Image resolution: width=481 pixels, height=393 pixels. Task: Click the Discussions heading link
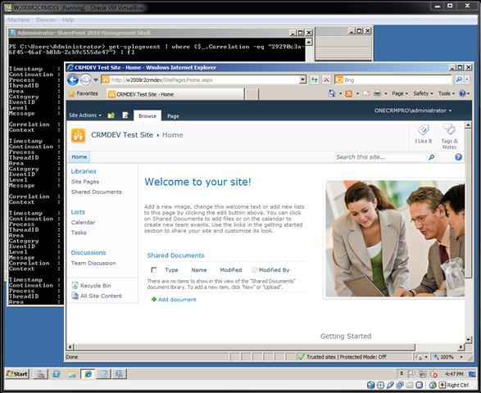pos(88,253)
